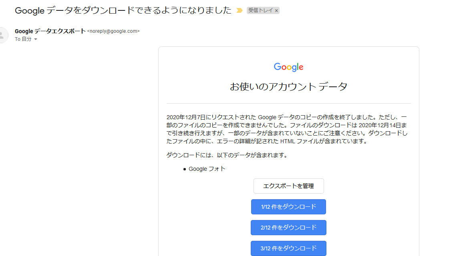Download part 2/12 件をダウンロード

(x=289, y=228)
